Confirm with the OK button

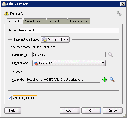tap(91, 110)
